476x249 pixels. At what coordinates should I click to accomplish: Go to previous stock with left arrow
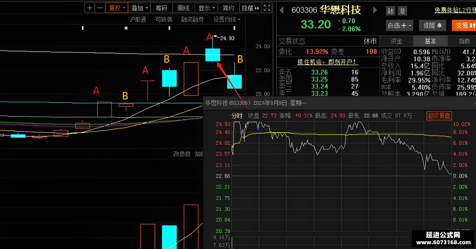coord(282,10)
